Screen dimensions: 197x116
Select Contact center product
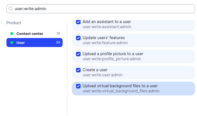coord(30,34)
